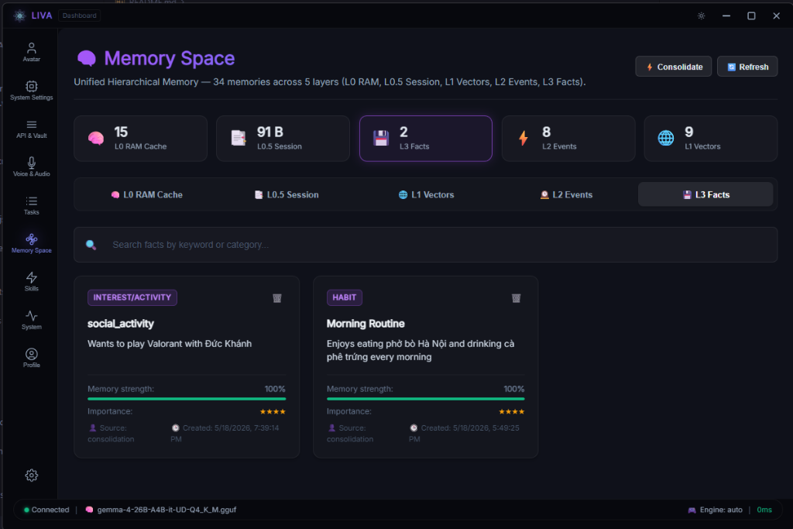Click globe icon in L1 Vectors card
The height and width of the screenshot is (529, 793).
click(x=665, y=138)
